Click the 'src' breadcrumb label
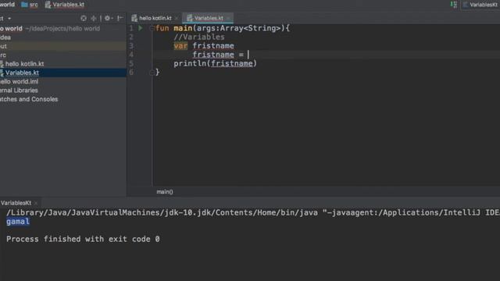 (x=34, y=5)
